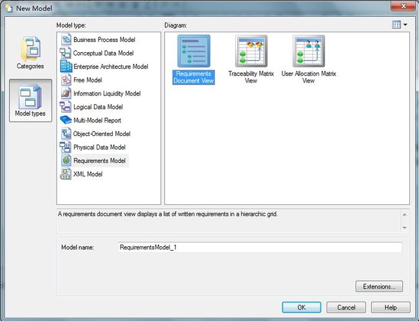Choose Multi-Model Report text label
Image resolution: width=419 pixels, height=321 pixels.
click(x=97, y=121)
